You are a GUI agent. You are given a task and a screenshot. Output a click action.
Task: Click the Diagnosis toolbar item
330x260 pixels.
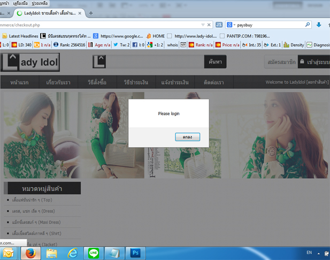click(x=318, y=45)
